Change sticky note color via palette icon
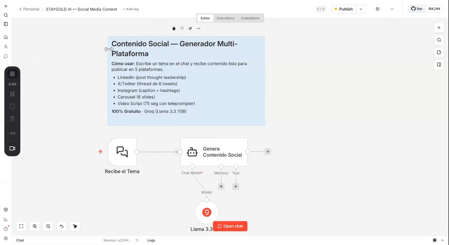This screenshot has width=449, height=245. [x=182, y=28]
